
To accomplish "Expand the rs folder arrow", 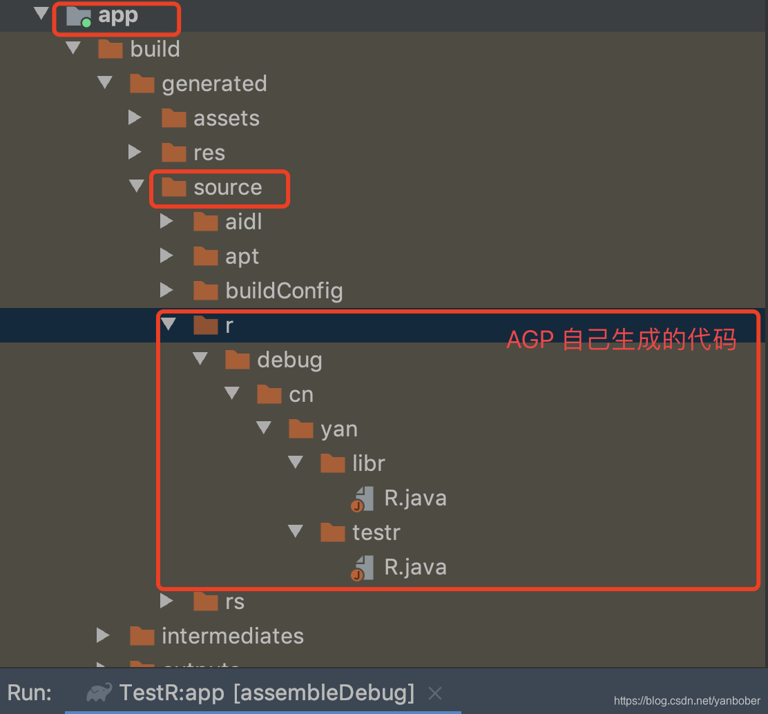I will (x=166, y=601).
